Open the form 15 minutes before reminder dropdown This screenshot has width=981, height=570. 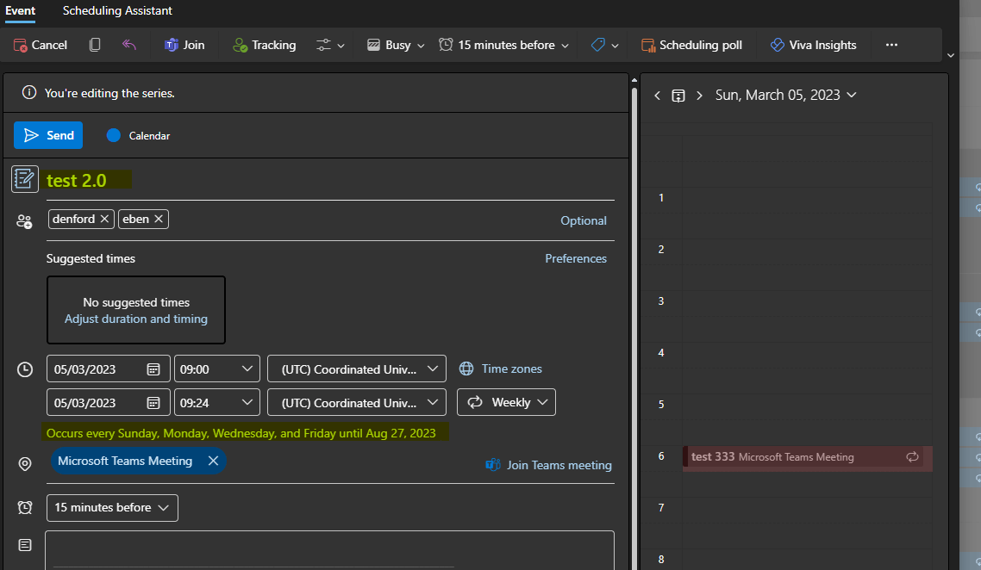pos(112,507)
